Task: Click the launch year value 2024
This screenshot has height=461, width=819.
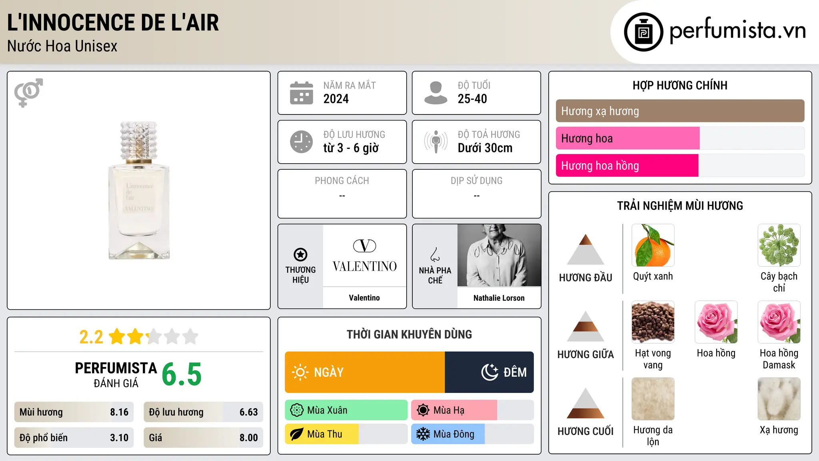Action: click(336, 99)
